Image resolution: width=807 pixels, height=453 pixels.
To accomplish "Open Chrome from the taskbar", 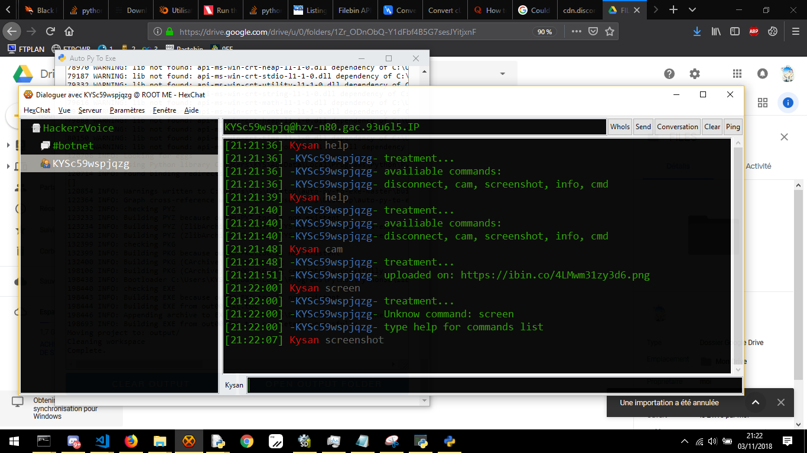I will tap(247, 441).
